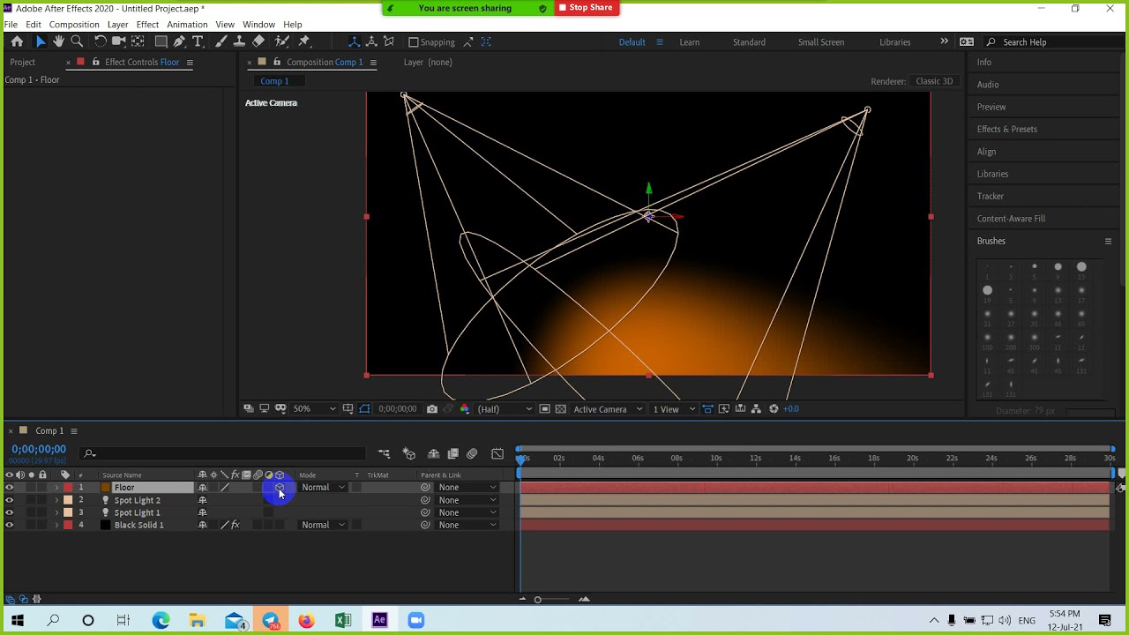
Task: Open Composition Mini-Flowchart in timeline
Action: 384,453
